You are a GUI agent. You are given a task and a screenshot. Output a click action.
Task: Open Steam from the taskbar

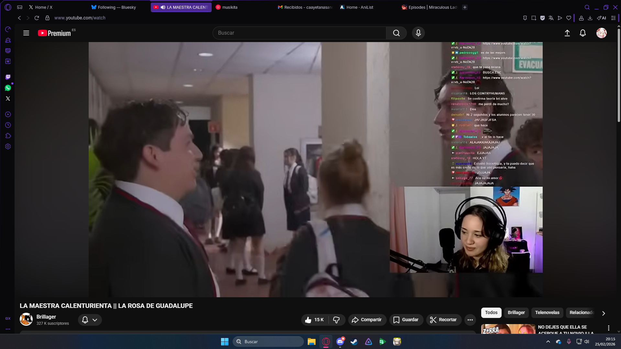coord(354,342)
